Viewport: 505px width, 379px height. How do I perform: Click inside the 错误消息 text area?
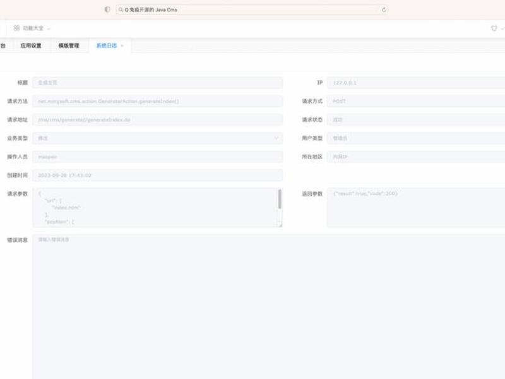point(269,307)
